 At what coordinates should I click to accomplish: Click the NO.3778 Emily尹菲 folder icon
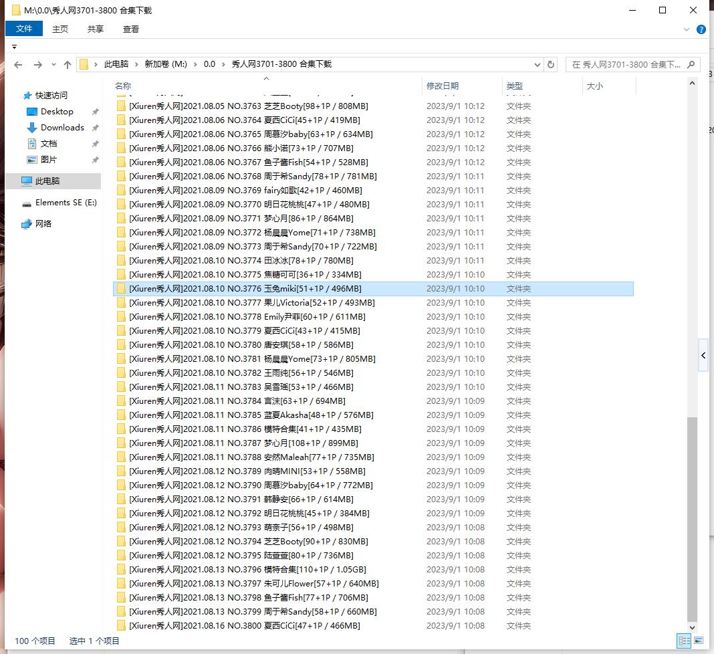coord(121,316)
